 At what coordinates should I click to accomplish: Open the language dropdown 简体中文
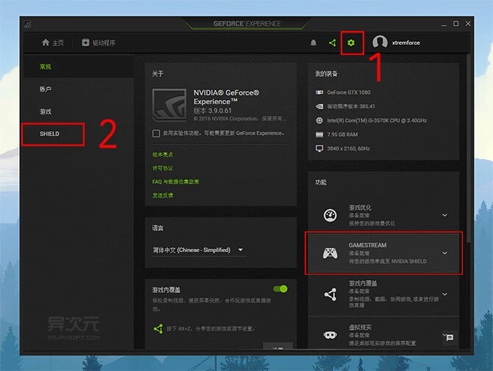pos(199,251)
